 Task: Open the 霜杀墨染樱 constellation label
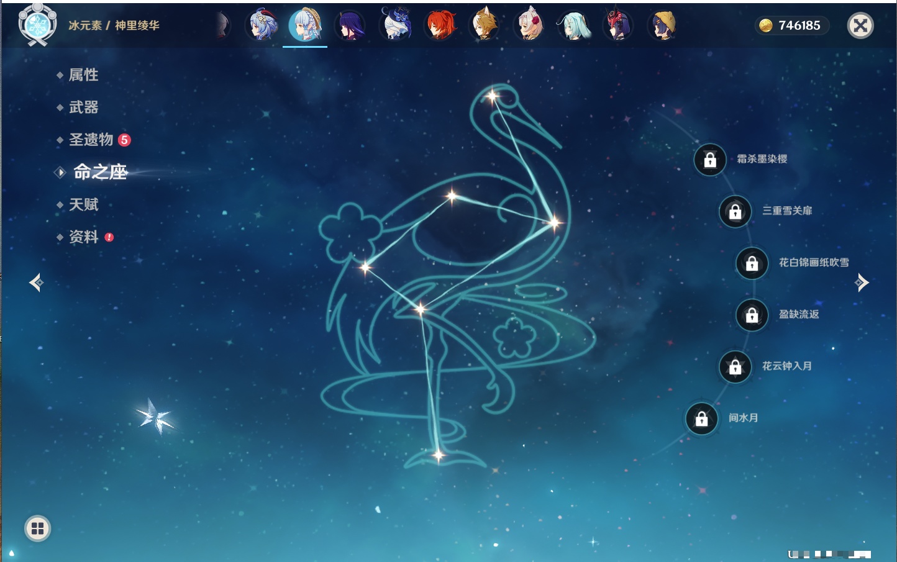(x=762, y=159)
